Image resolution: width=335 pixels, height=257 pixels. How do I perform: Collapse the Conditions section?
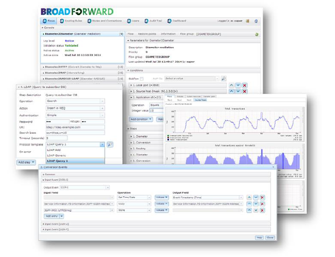193,71
